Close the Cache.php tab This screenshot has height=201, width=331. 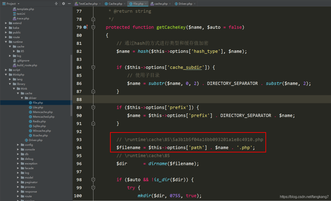pos(124,4)
